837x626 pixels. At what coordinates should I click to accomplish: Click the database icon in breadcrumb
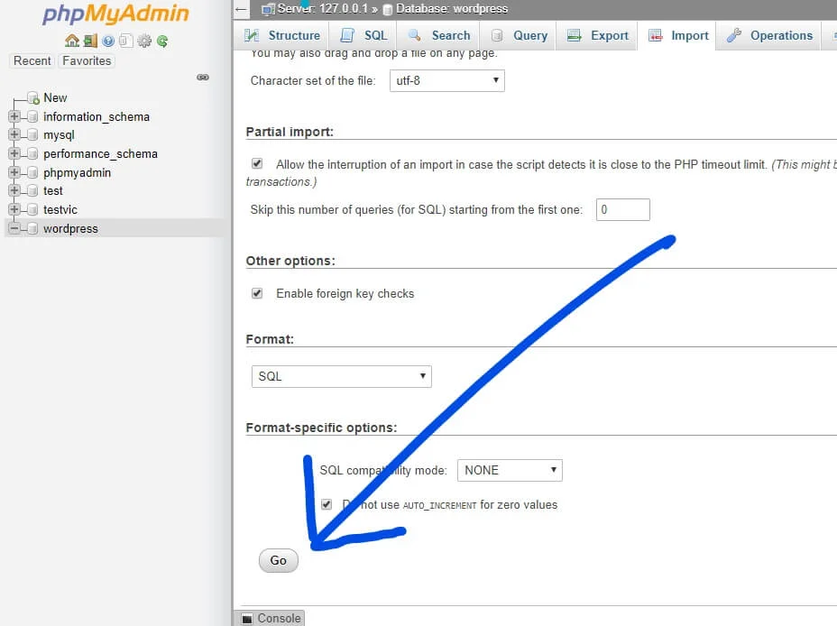pos(388,9)
